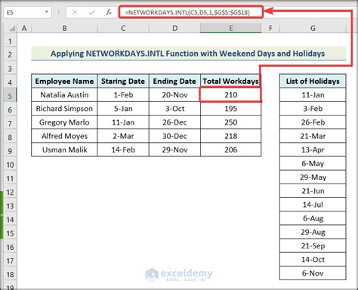
Task: Click the 'List of Holidays' header cell
Action: [x=313, y=81]
